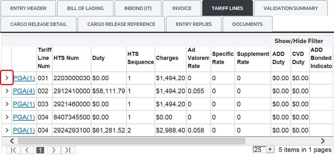
Task: Open the Validation Summary tab
Action: [x=291, y=8]
